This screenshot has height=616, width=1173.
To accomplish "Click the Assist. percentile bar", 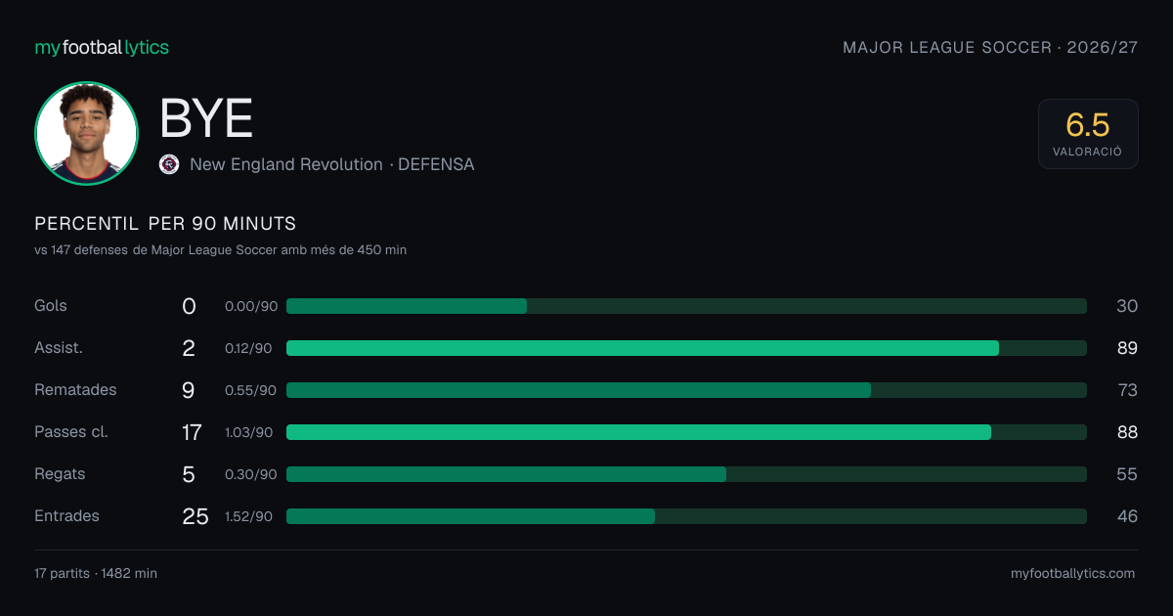I will point(686,348).
